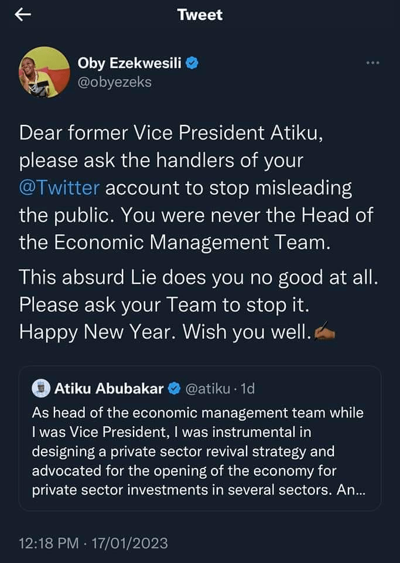Open the @atiku handle
The image size is (400, 563).
[x=206, y=388]
